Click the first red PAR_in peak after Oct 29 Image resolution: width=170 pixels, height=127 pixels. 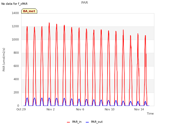(x=27, y=26)
